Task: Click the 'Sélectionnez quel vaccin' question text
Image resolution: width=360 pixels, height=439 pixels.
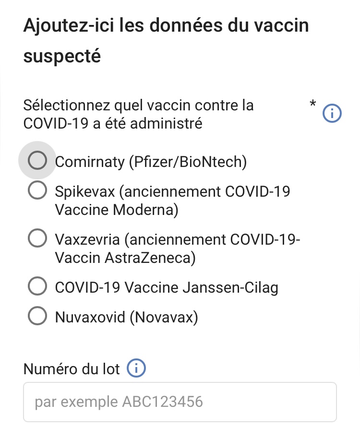Action: (138, 105)
